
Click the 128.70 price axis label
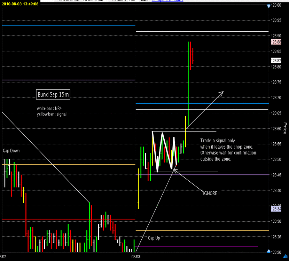click(x=276, y=98)
